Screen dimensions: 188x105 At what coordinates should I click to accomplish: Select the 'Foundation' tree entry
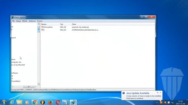tap(16, 81)
